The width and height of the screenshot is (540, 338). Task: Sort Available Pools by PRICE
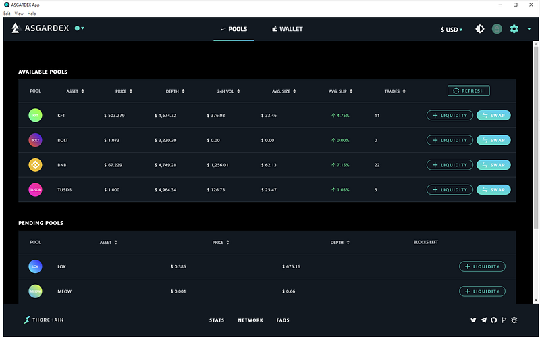124,91
